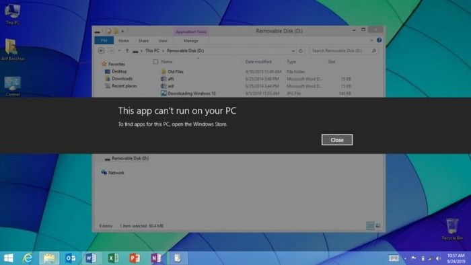Click the Application Tools contextual tab header
471x265 pixels.
pos(191,32)
